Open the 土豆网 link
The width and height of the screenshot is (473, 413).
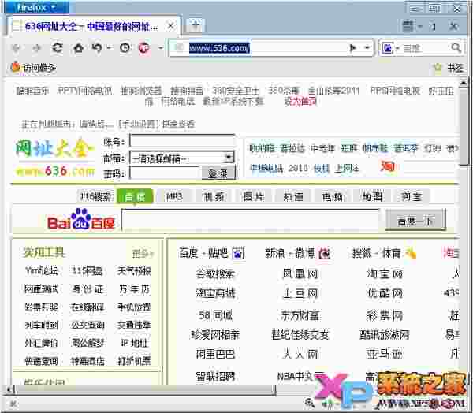pyautogui.click(x=300, y=293)
